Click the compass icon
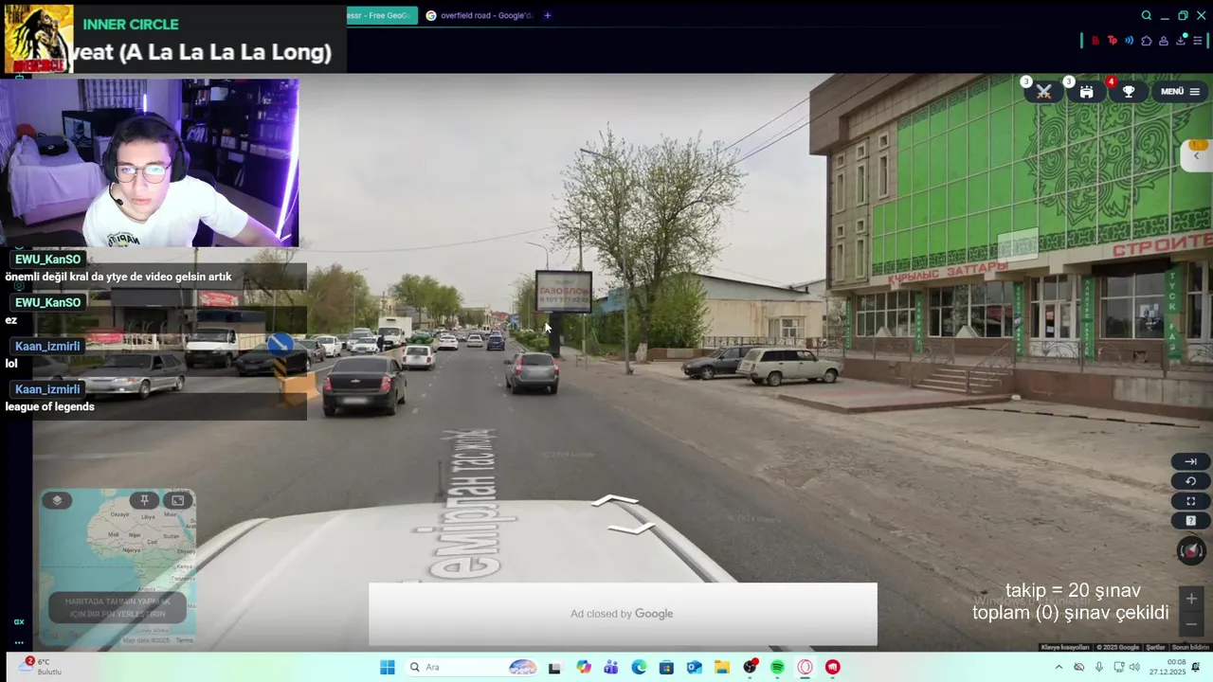This screenshot has height=682, width=1213. (1191, 550)
